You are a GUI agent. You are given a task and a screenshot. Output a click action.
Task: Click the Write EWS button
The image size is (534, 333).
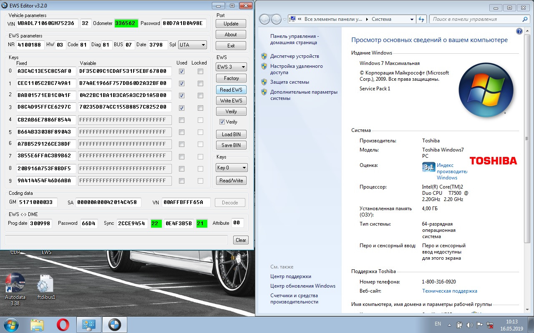(x=231, y=101)
